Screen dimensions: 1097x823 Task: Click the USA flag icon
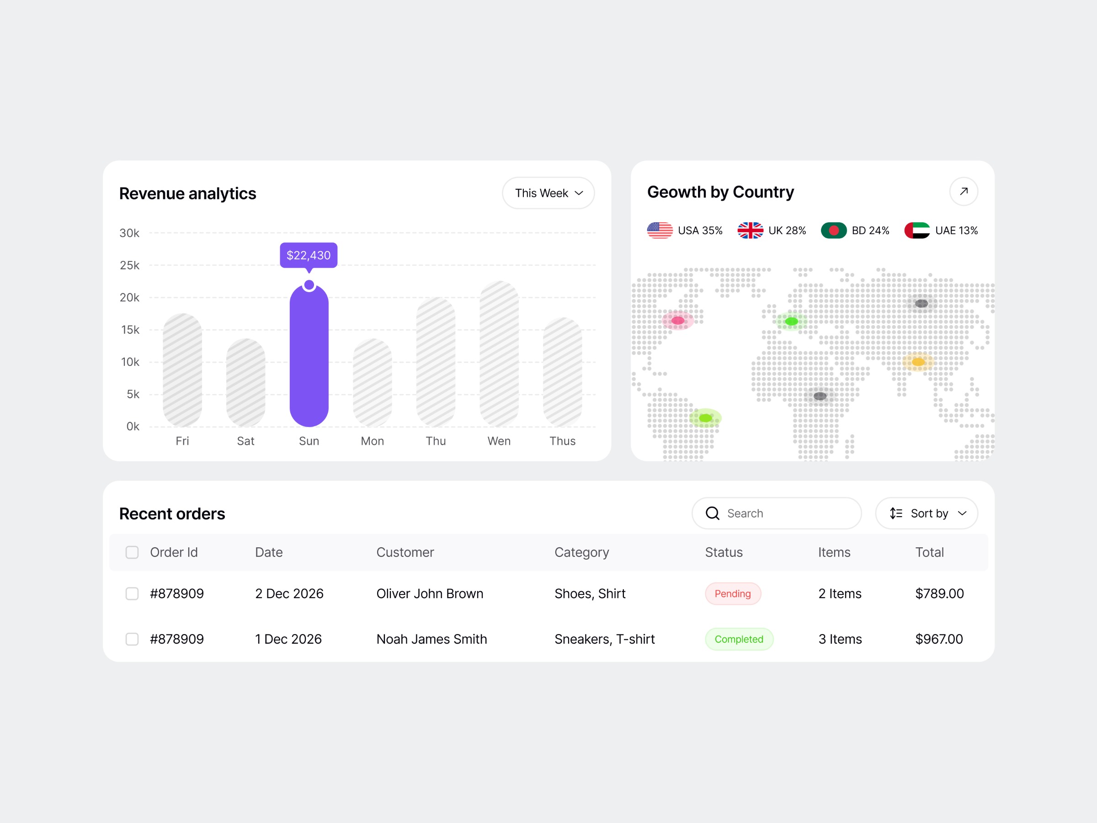pos(660,230)
